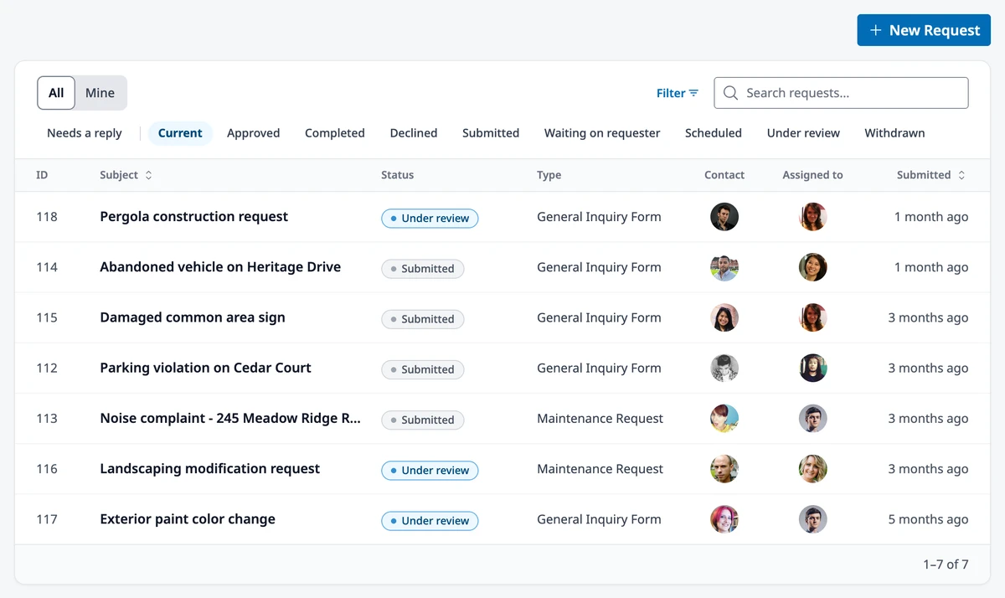Click contact avatar for Damaged sign row
This screenshot has height=598, width=1005.
tap(724, 317)
